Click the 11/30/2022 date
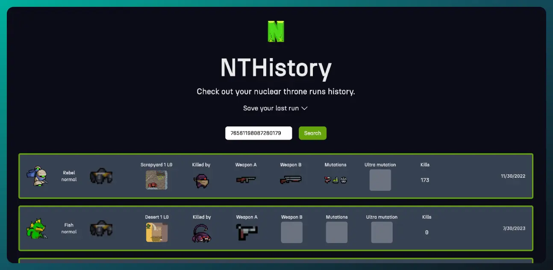 [513, 176]
